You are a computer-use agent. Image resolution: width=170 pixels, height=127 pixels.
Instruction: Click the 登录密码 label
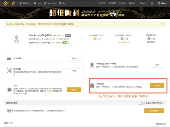(x=17, y=58)
